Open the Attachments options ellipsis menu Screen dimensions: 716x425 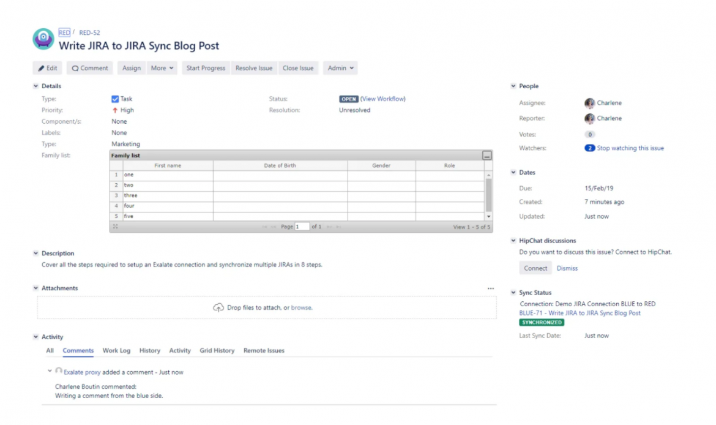[490, 288]
